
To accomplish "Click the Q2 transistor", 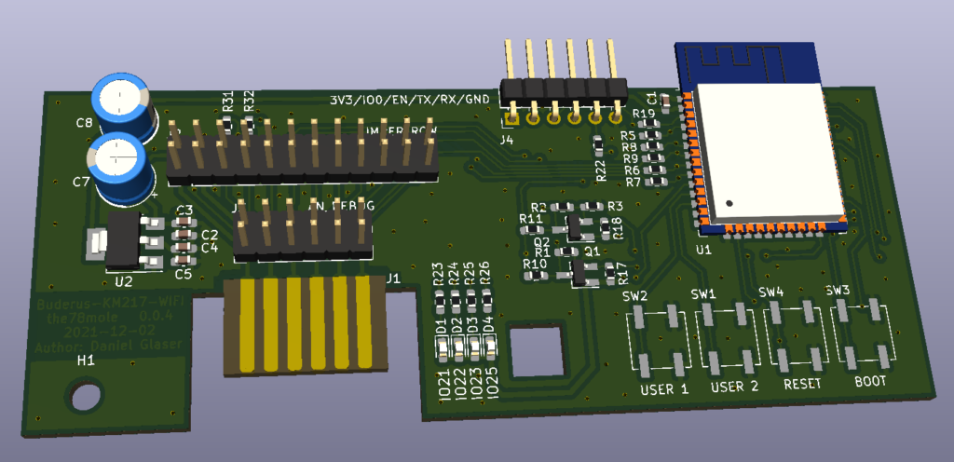I will click(x=576, y=226).
